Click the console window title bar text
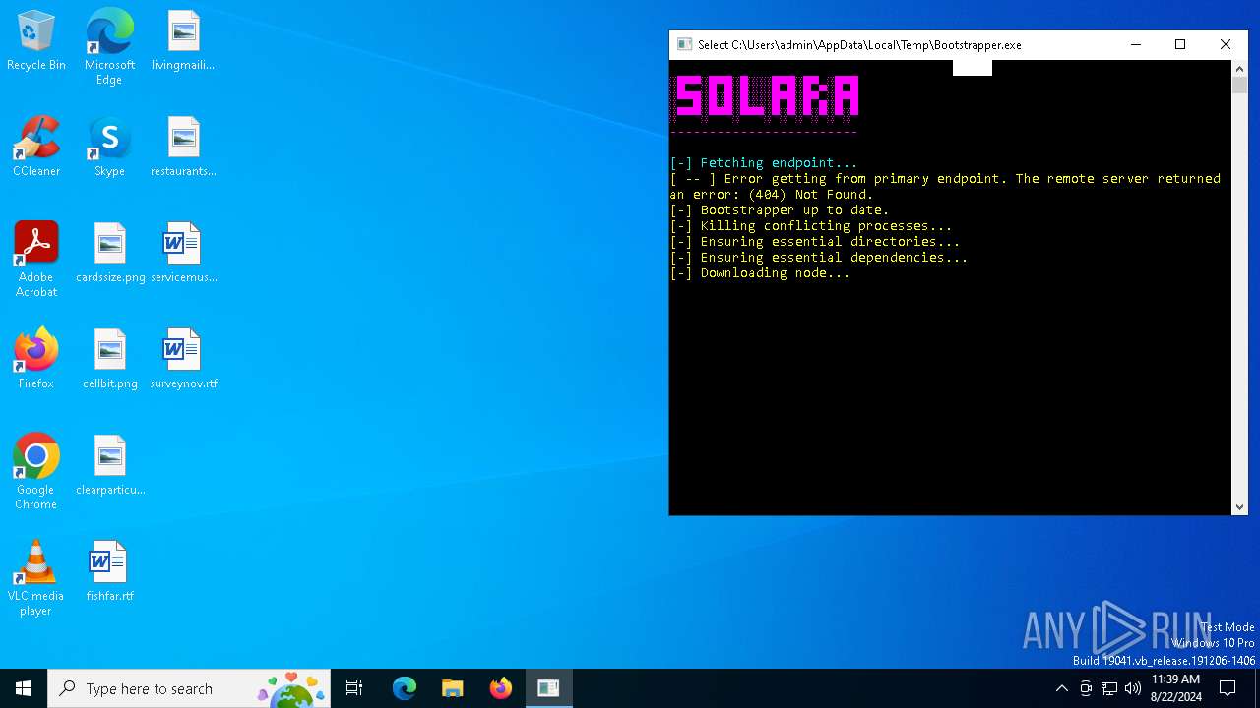The height and width of the screenshot is (708, 1260). (859, 45)
